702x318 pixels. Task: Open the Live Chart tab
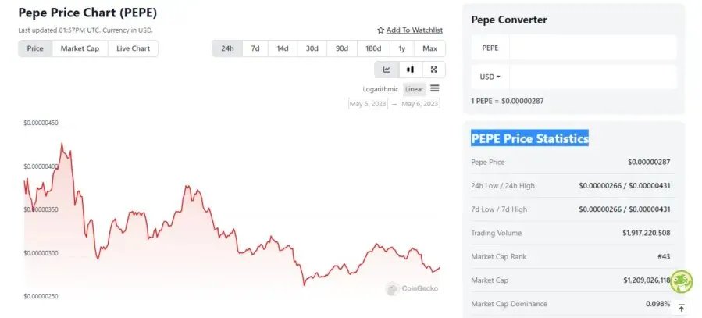tap(133, 48)
